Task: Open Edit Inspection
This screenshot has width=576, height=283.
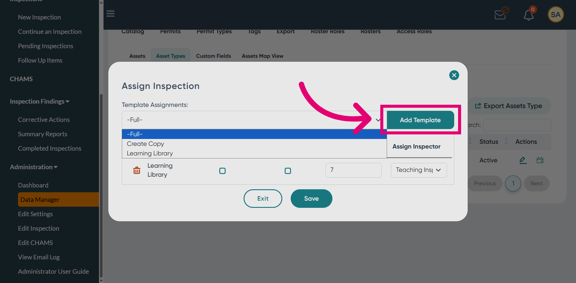Action: 39,228
